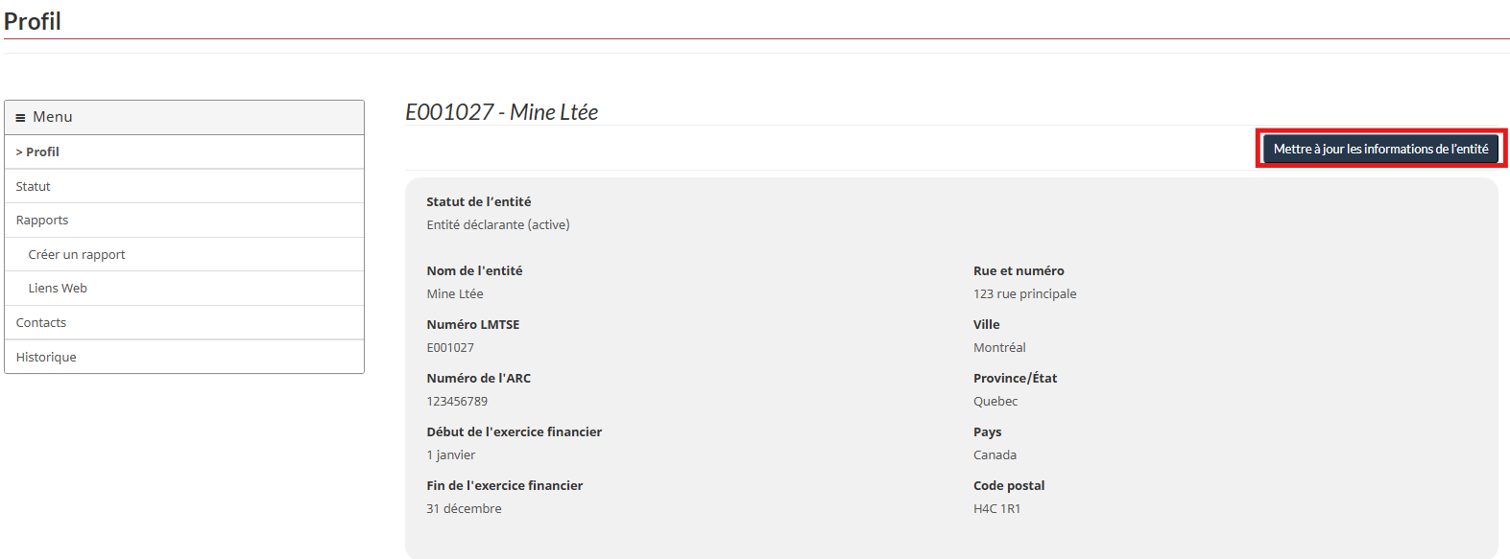Click the Numéro LMTSE value E001027
Image resolution: width=1510 pixels, height=559 pixels.
pos(450,347)
